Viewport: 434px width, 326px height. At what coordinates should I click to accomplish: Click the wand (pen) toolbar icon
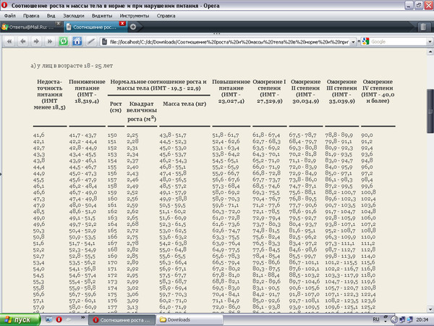tap(90, 41)
